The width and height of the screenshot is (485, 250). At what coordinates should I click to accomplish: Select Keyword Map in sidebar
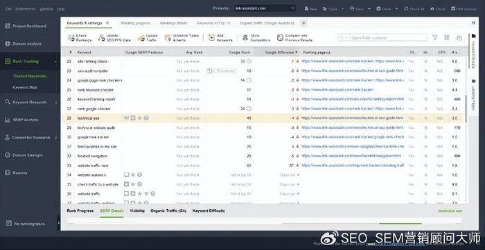point(25,87)
